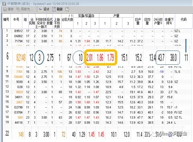Click code TL 6 in the 7701 row
Screen dimensions: 193x142
[177, 72]
